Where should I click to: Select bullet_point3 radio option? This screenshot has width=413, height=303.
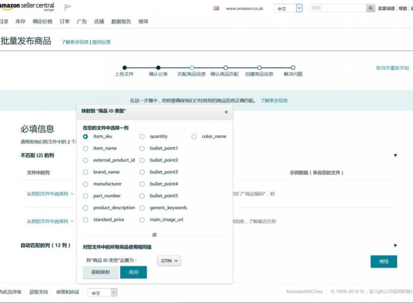tap(142, 172)
